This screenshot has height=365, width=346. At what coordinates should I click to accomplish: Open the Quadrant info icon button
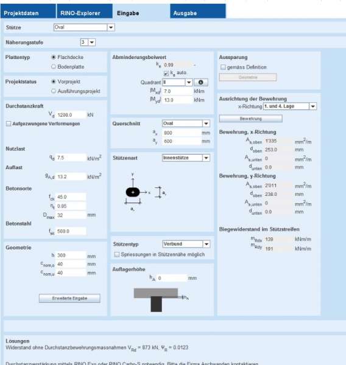[201, 82]
